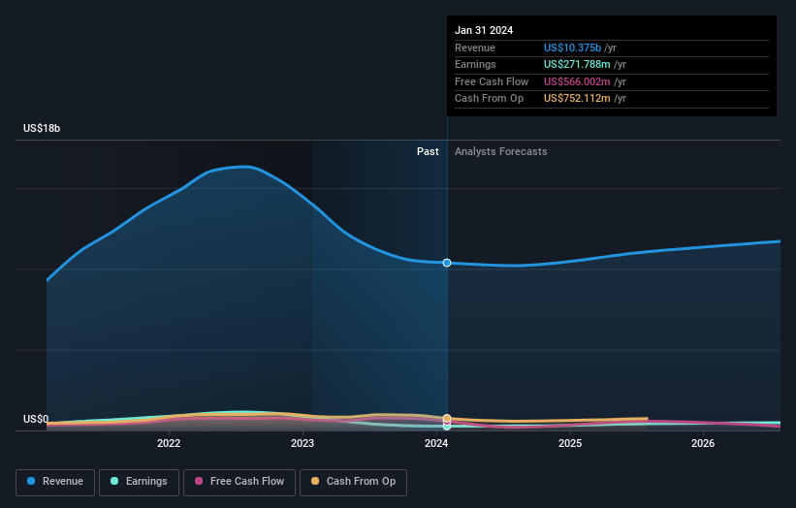
Task: Click the Earnings row label in tooltip
Action: pos(475,64)
